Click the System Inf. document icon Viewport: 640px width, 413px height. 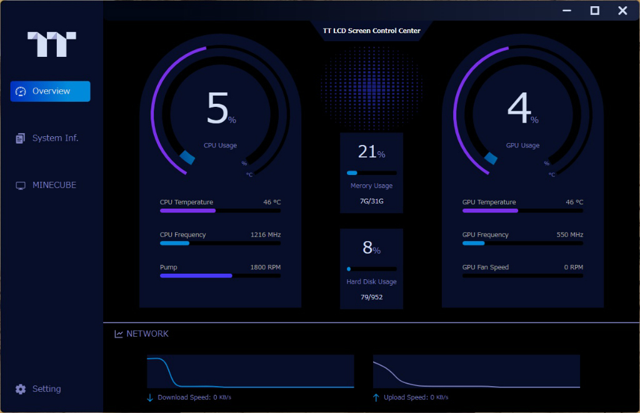(21, 138)
